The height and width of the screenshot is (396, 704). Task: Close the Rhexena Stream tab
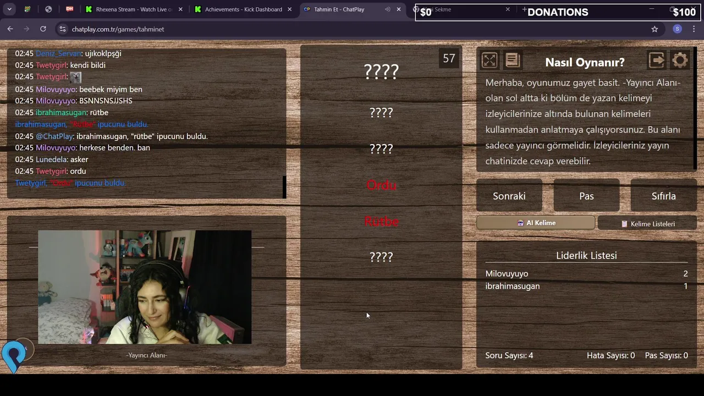(180, 9)
